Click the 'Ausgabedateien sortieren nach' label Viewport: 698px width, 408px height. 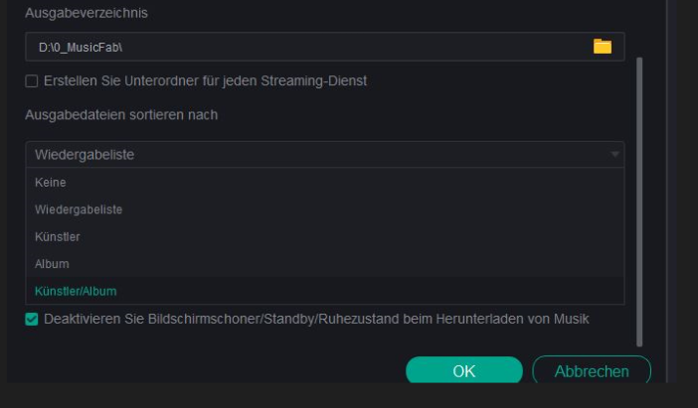pos(121,115)
